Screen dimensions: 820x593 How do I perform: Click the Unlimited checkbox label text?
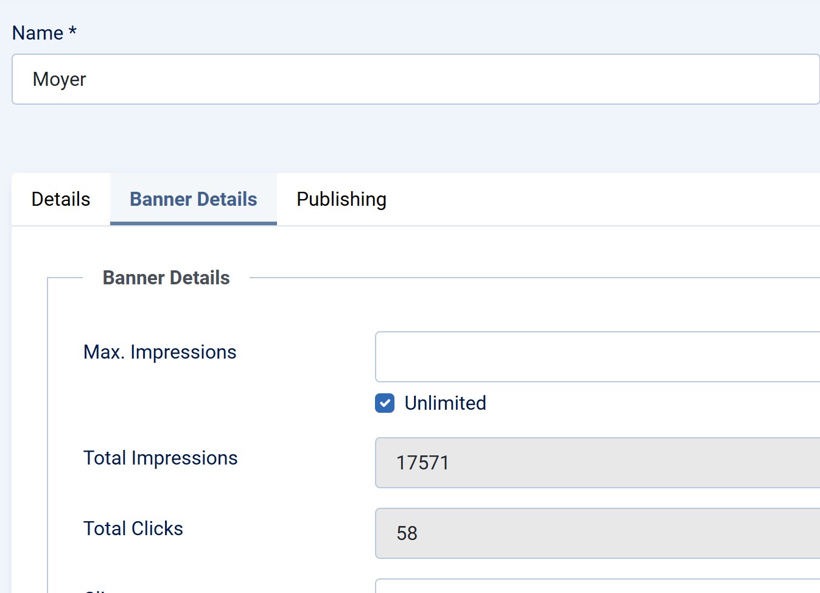tap(445, 403)
